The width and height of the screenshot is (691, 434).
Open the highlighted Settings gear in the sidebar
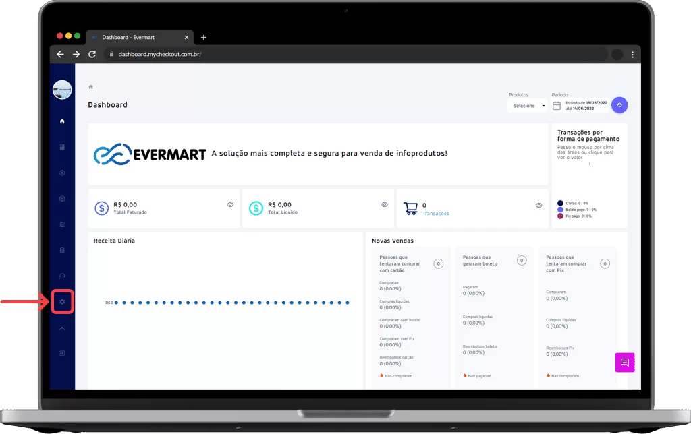tap(61, 301)
